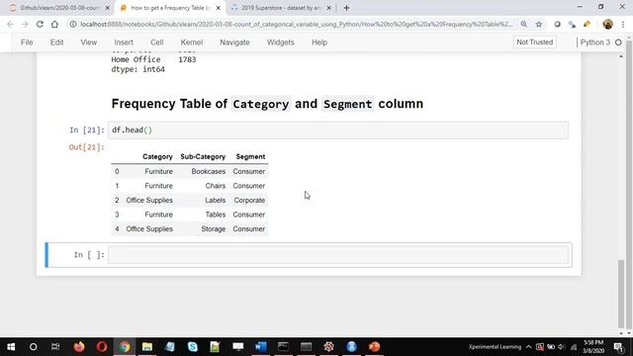Screen dimensions: 633x356
Task: Open the zoom indicator in address bar
Action: coord(524,24)
